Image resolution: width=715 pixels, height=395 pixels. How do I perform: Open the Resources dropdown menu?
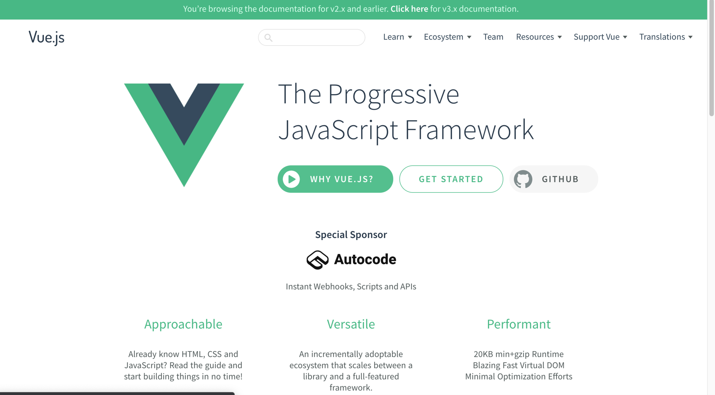539,37
